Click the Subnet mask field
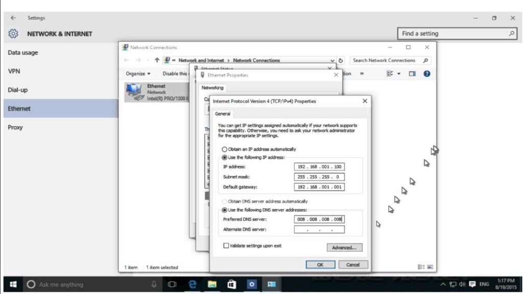Image resolution: width=523 pixels, height=294 pixels. pyautogui.click(x=319, y=177)
